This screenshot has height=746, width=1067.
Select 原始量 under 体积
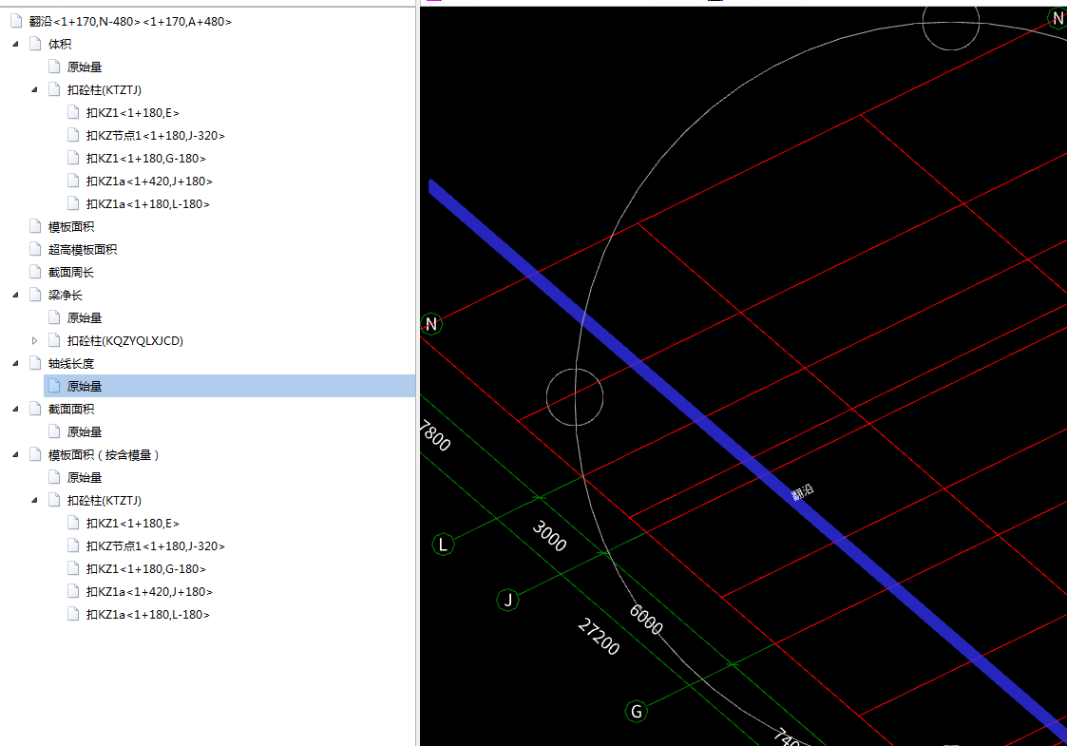(x=85, y=67)
